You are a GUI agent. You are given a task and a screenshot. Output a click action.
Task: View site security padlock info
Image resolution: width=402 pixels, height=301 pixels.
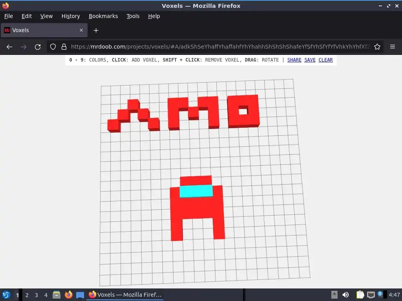tap(64, 47)
